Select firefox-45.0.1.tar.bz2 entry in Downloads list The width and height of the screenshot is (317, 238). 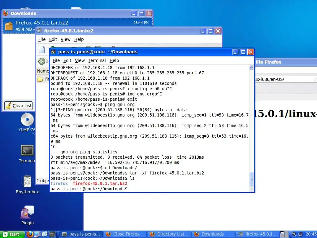[77, 26]
